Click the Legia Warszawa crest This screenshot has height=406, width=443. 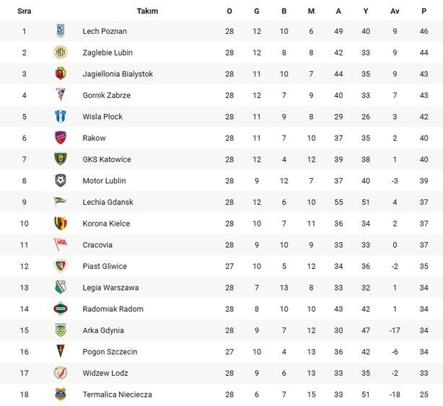coord(61,288)
